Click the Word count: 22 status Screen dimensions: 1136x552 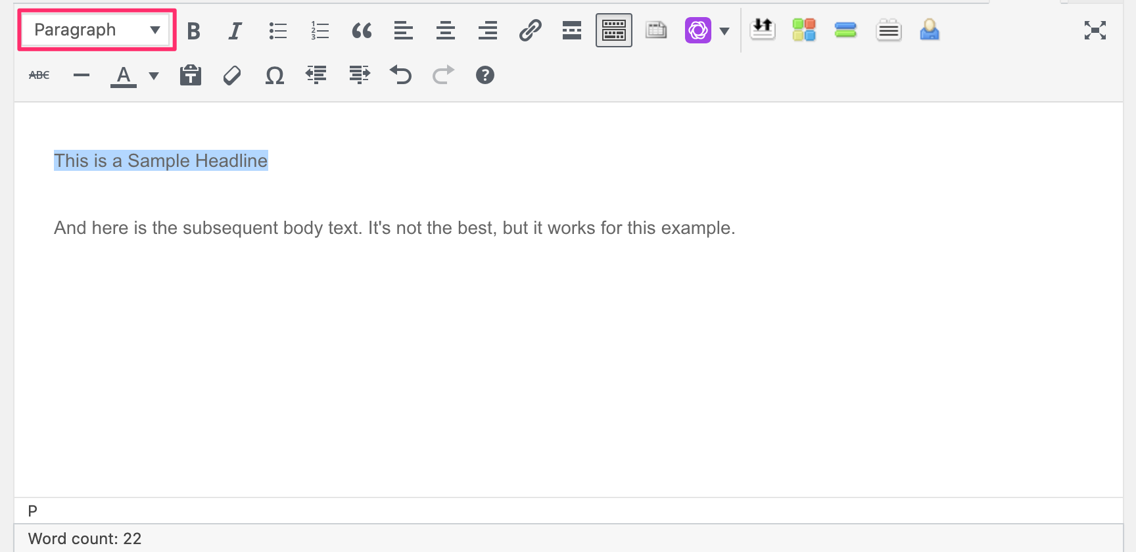pos(85,539)
